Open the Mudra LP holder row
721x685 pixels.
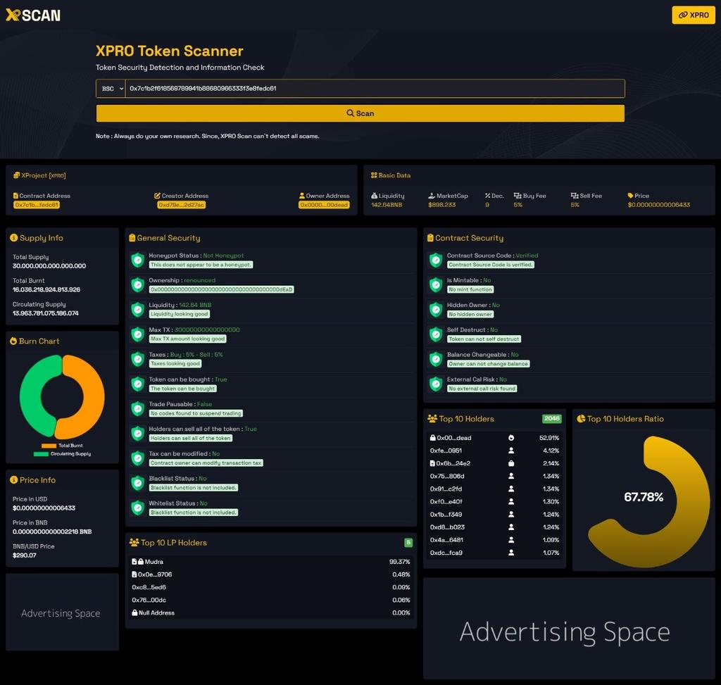271,561
